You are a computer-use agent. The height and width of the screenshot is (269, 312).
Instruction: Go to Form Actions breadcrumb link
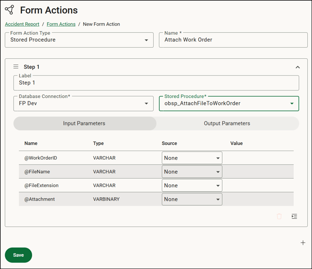(61, 24)
